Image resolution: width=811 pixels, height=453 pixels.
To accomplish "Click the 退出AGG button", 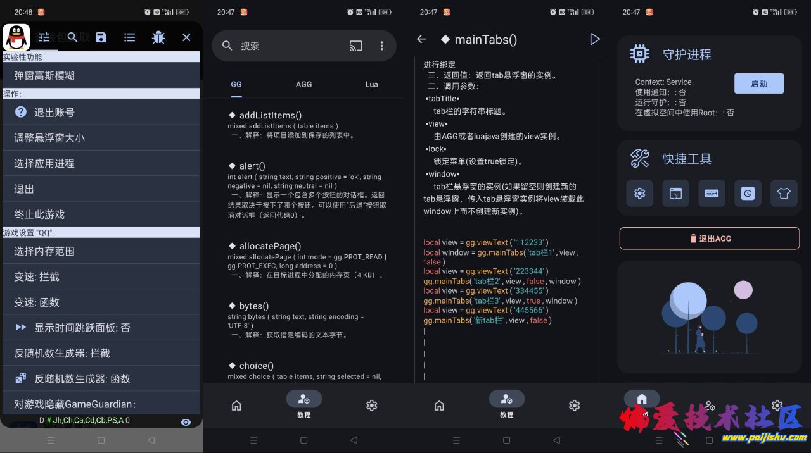I will [x=709, y=239].
